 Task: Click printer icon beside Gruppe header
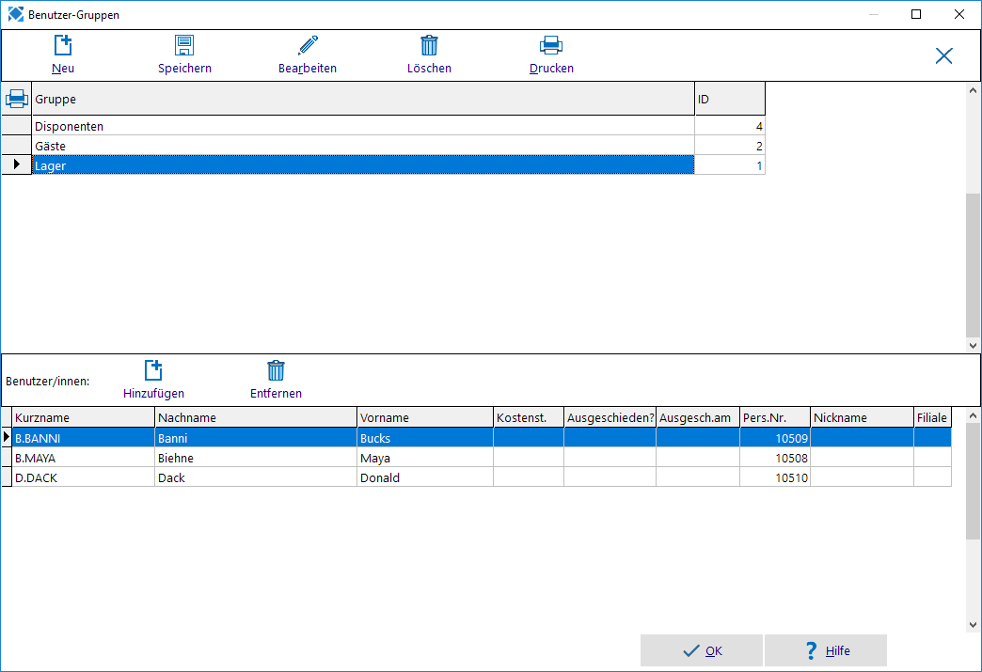click(16, 99)
